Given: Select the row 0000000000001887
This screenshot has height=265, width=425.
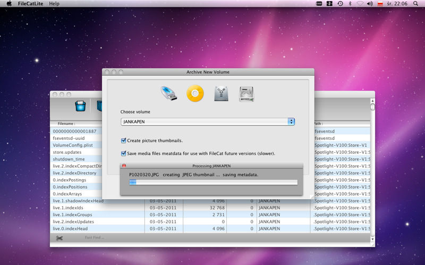Looking at the screenshot, I should coord(74,131).
